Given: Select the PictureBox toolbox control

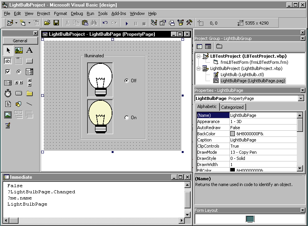Looking at the screenshot, I should click(18, 50).
